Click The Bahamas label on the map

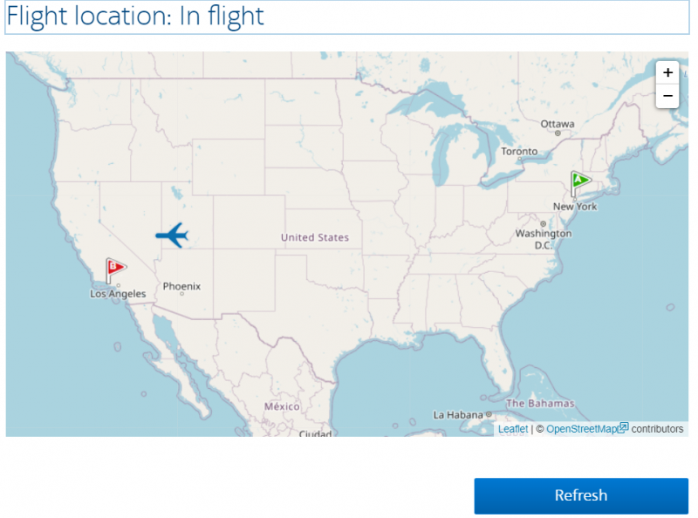coord(539,404)
